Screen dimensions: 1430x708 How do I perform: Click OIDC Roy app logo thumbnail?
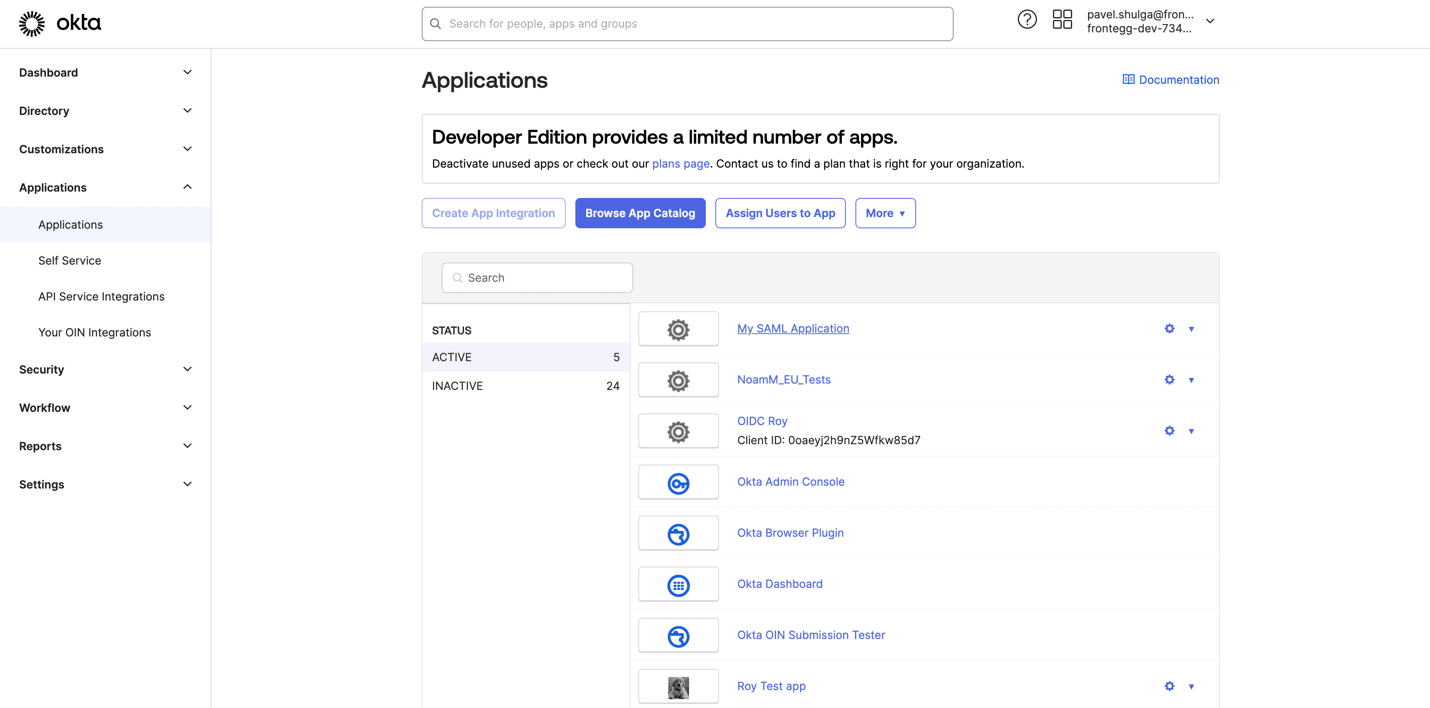pyautogui.click(x=678, y=431)
